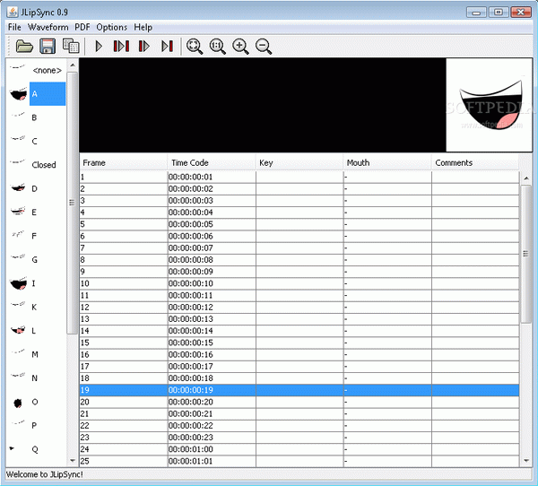Viewport: 538px width, 486px height.
Task: Click the mouth list scroll-down arrow
Action: point(73,460)
